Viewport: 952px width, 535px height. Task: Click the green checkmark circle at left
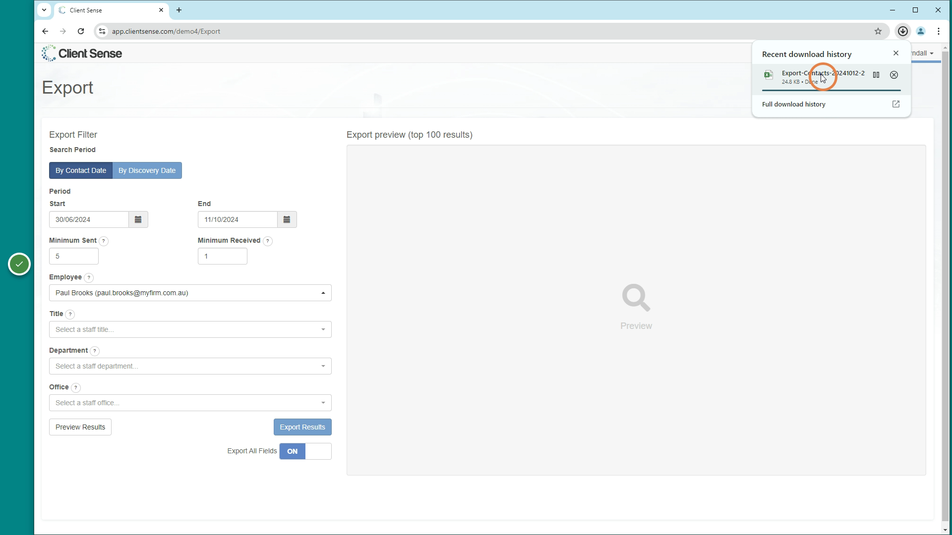19,264
